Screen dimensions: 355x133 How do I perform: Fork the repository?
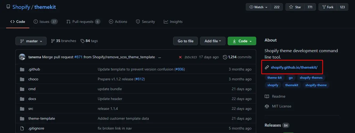327,7
